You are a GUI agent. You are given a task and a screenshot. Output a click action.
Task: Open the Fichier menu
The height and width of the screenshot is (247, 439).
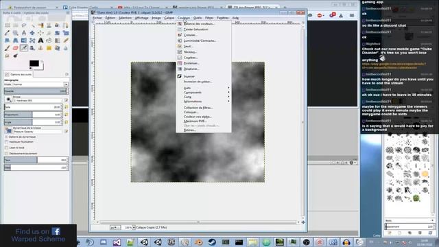[97, 18]
